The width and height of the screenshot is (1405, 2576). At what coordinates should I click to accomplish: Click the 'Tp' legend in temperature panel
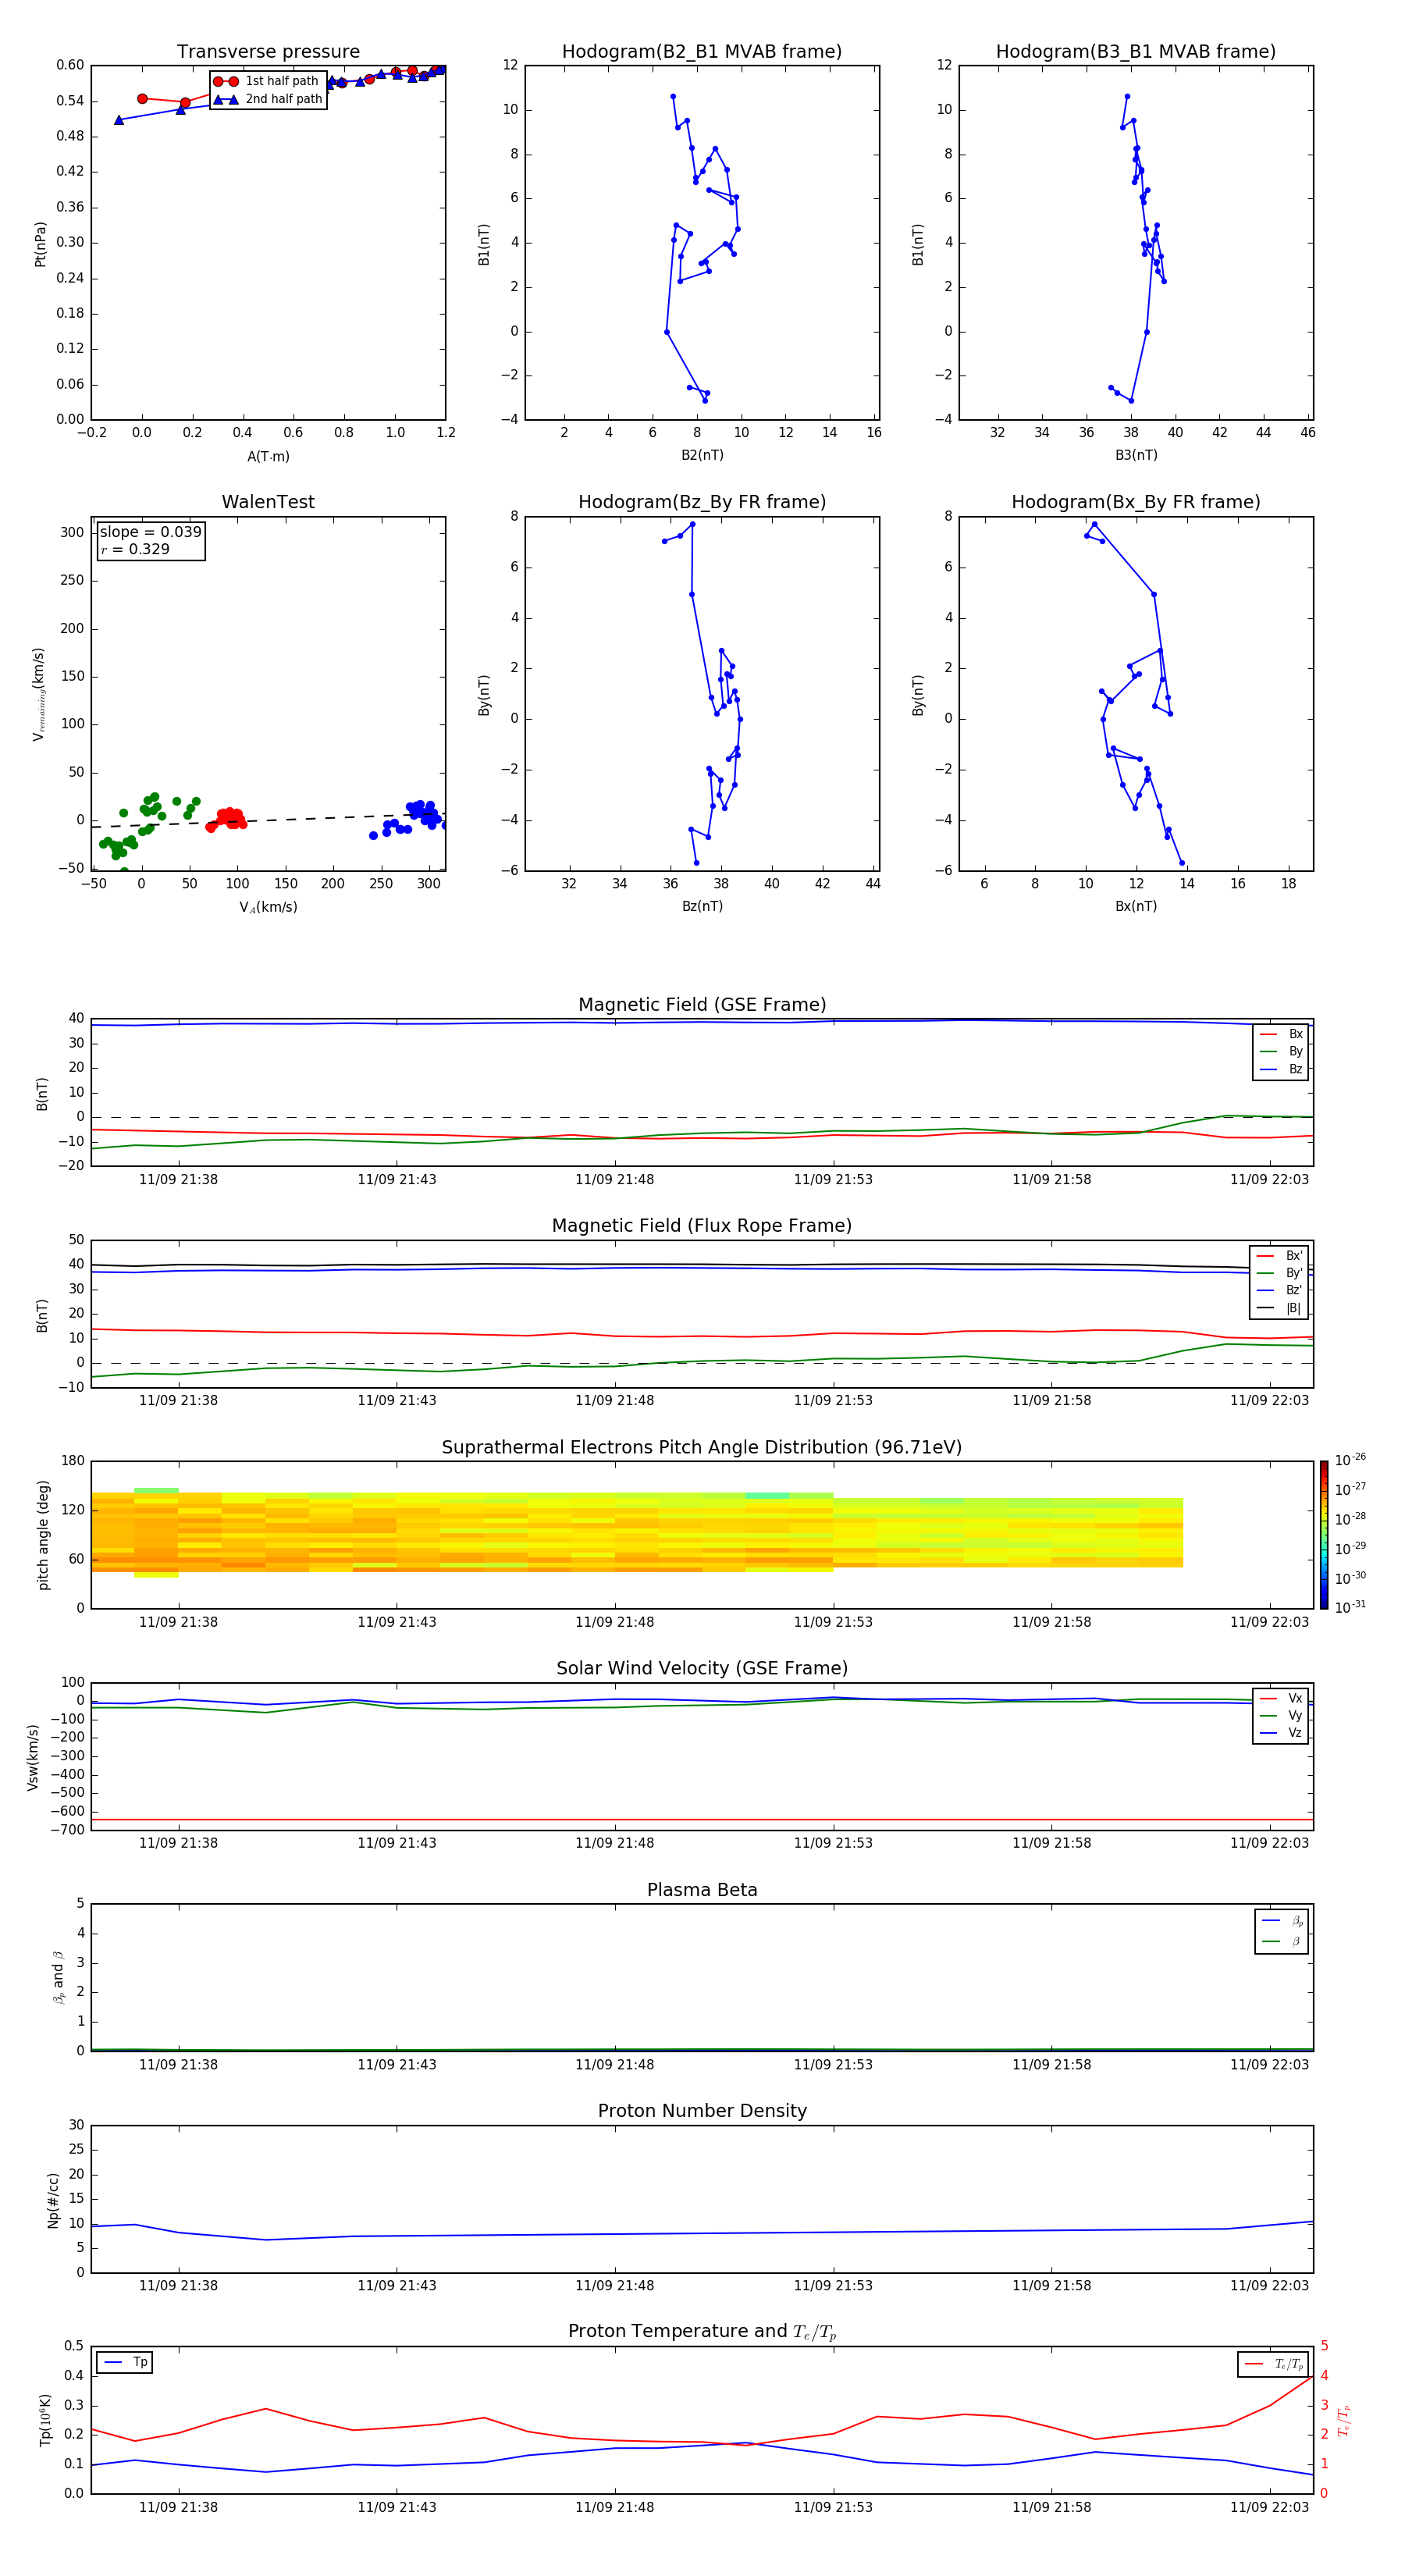pyautogui.click(x=124, y=2362)
